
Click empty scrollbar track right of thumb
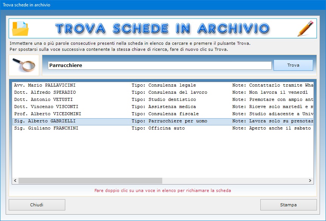234,181
